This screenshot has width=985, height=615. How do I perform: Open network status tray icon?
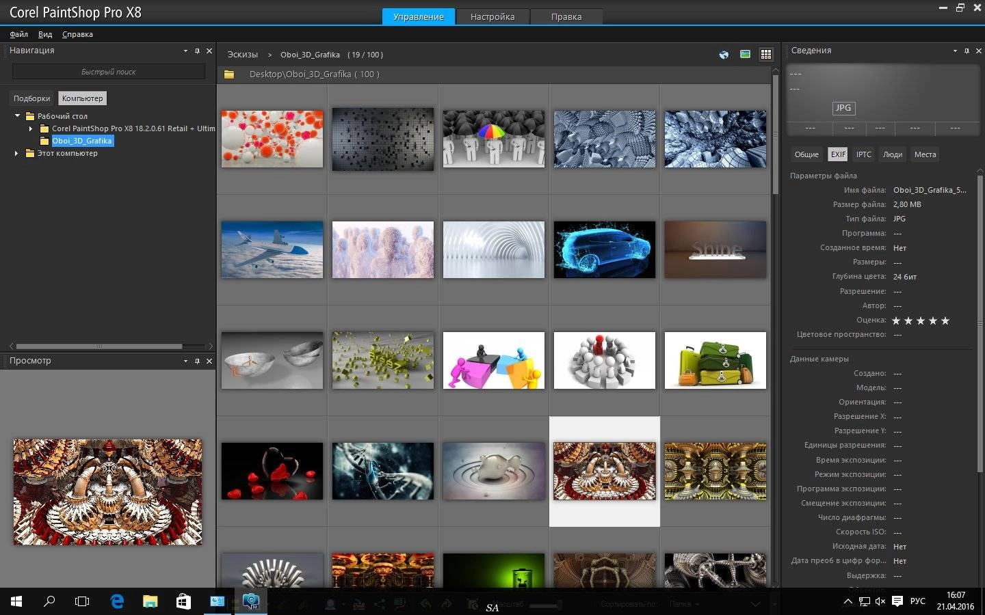tap(864, 602)
